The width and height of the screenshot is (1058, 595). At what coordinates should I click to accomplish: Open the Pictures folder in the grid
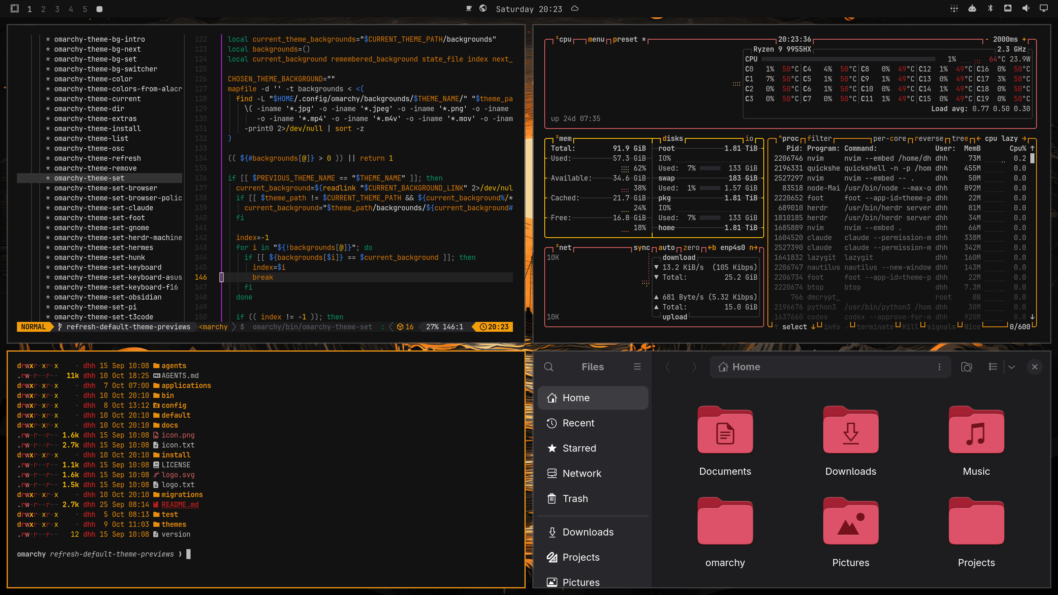851,521
